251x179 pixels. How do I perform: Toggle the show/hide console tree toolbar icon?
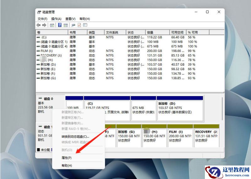tap(52, 25)
